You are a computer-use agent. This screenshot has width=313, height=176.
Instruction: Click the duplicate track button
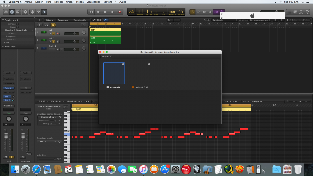click(x=46, y=25)
